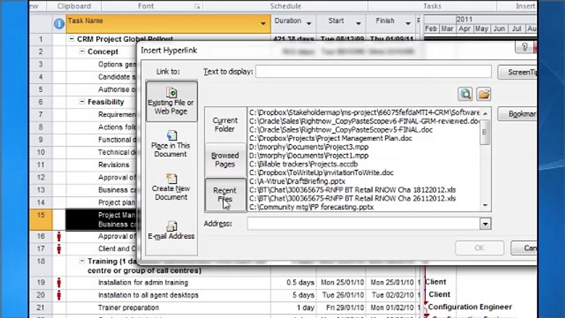
Task: Open Start column filter dropdown
Action: (x=358, y=23)
